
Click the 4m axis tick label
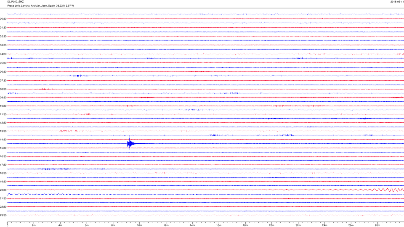[x=60, y=225]
